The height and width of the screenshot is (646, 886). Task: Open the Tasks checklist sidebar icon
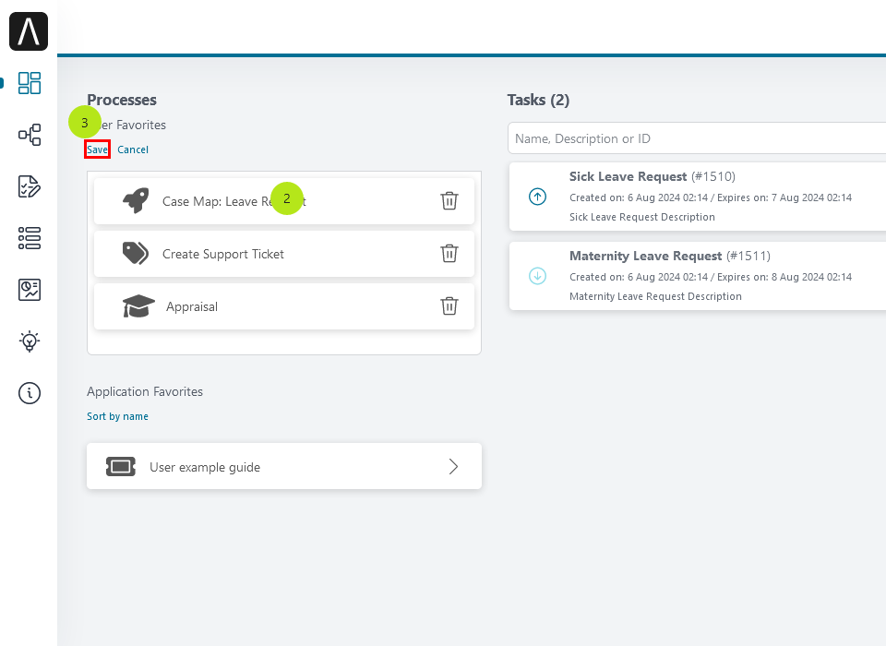click(30, 186)
